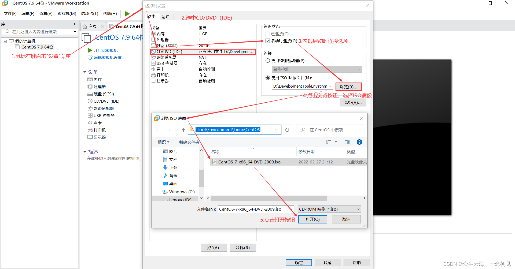Click the navigation pane vertical scrollbar thumb
The image size is (515, 269).
click(x=201, y=178)
